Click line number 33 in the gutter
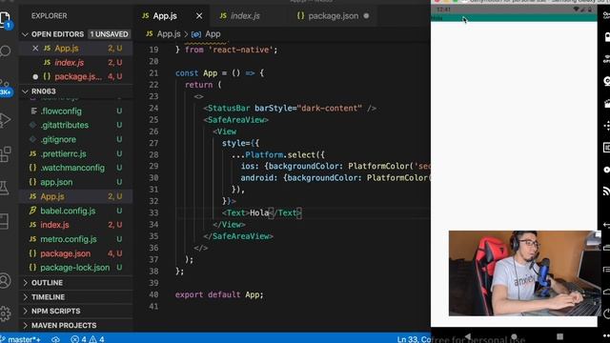610x343 pixels. [x=153, y=213]
